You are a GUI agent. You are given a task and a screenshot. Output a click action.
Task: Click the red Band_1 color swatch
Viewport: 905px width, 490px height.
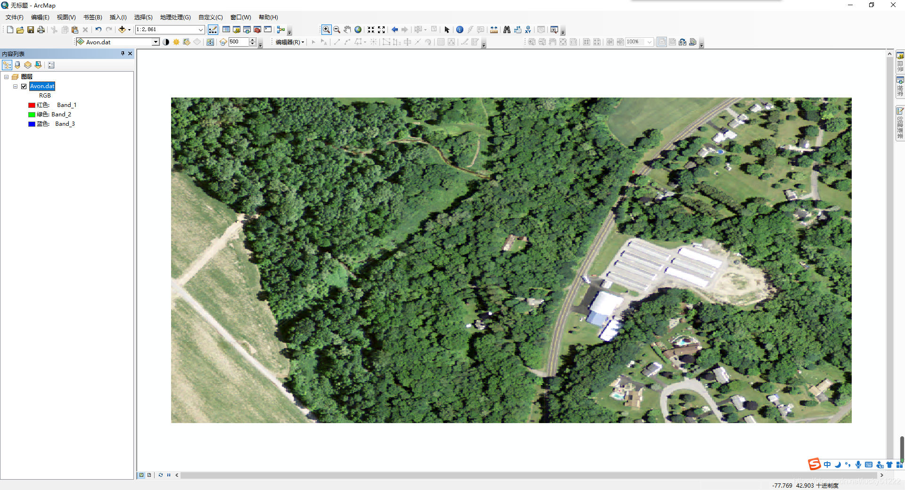click(x=32, y=105)
